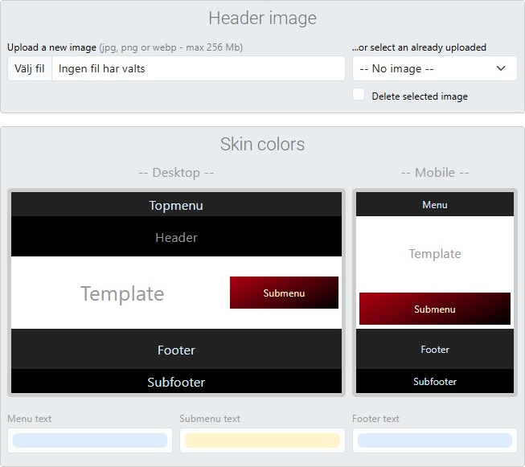Viewport: 525px width, 467px height.
Task: Select the mobile Footer section
Action: tap(434, 350)
